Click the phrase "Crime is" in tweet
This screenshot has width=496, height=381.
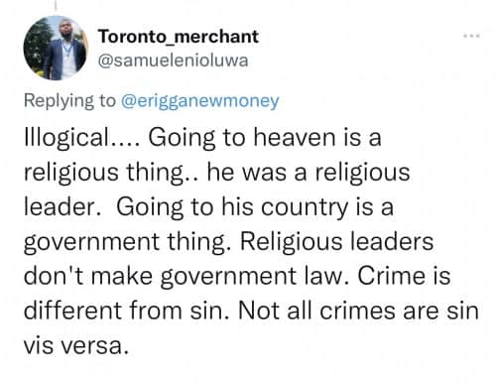tap(404, 277)
